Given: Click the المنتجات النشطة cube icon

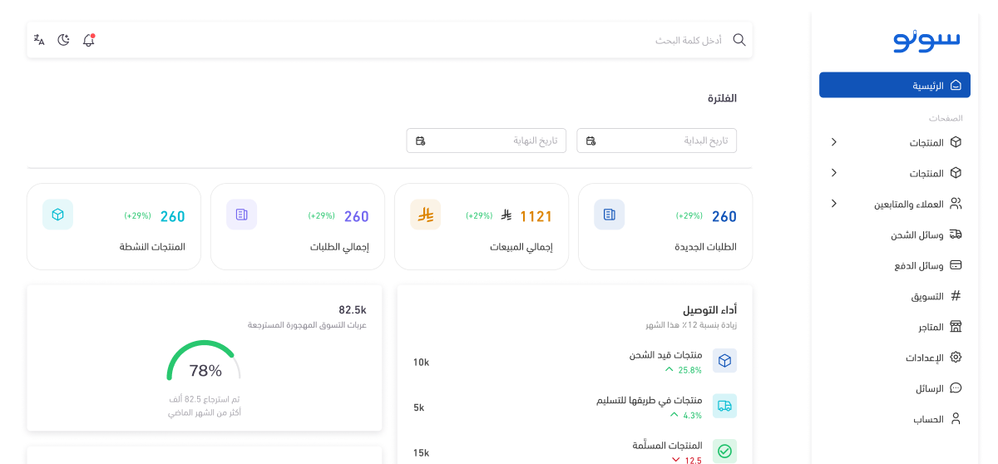Looking at the screenshot, I should (58, 215).
